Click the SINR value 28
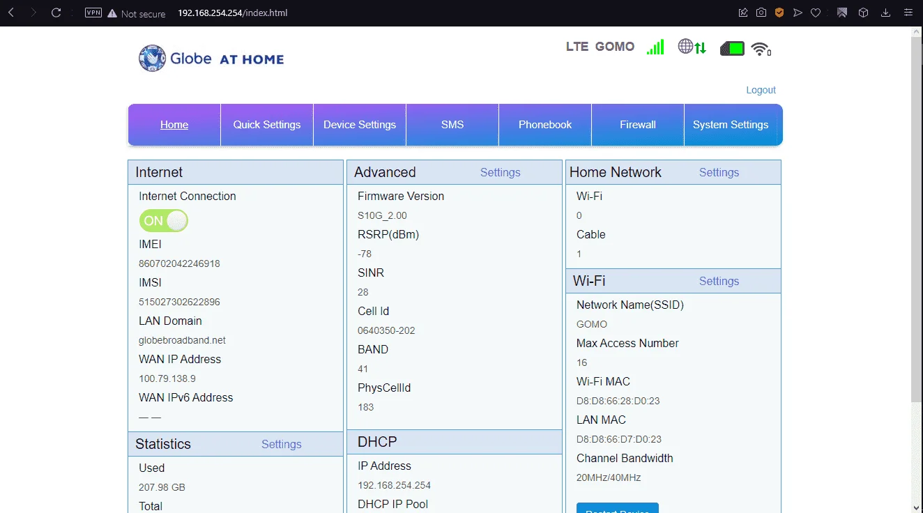This screenshot has height=513, width=923. click(x=363, y=292)
